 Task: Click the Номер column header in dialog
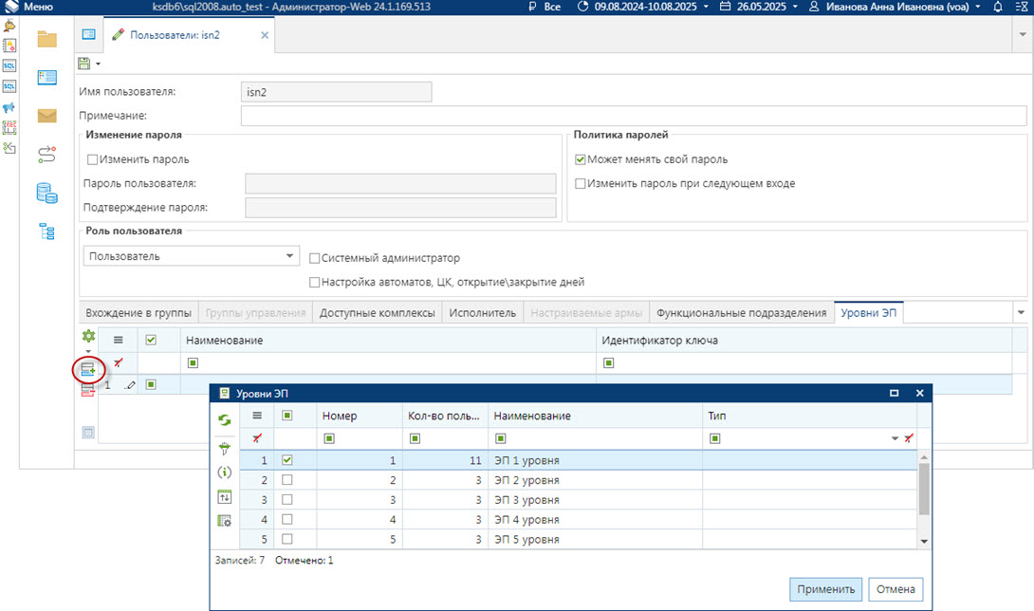click(360, 416)
